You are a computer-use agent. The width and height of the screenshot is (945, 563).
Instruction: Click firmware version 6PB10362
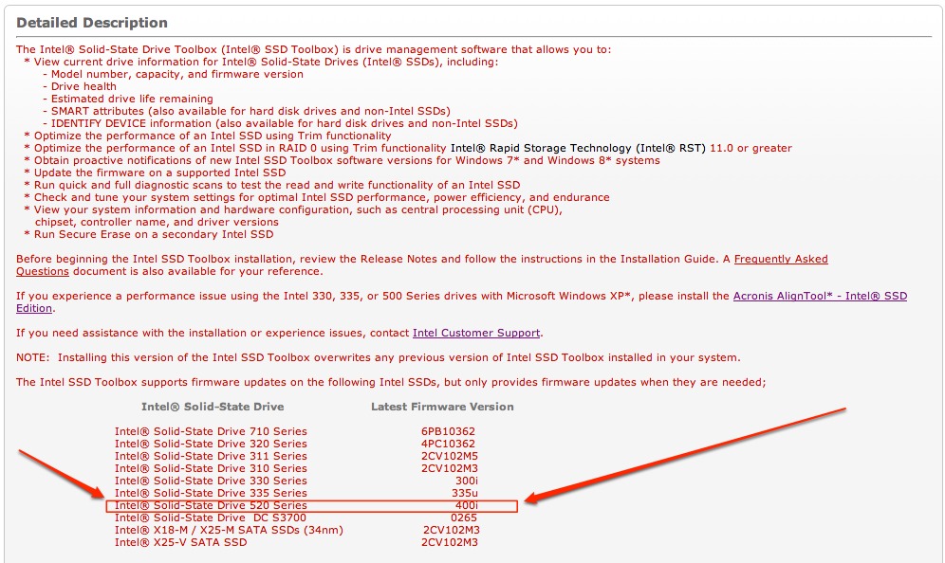tap(449, 431)
